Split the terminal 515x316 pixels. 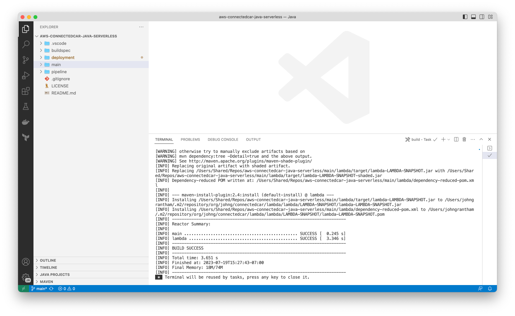pyautogui.click(x=456, y=139)
